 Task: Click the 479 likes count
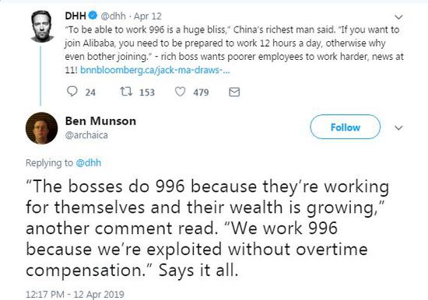(201, 92)
